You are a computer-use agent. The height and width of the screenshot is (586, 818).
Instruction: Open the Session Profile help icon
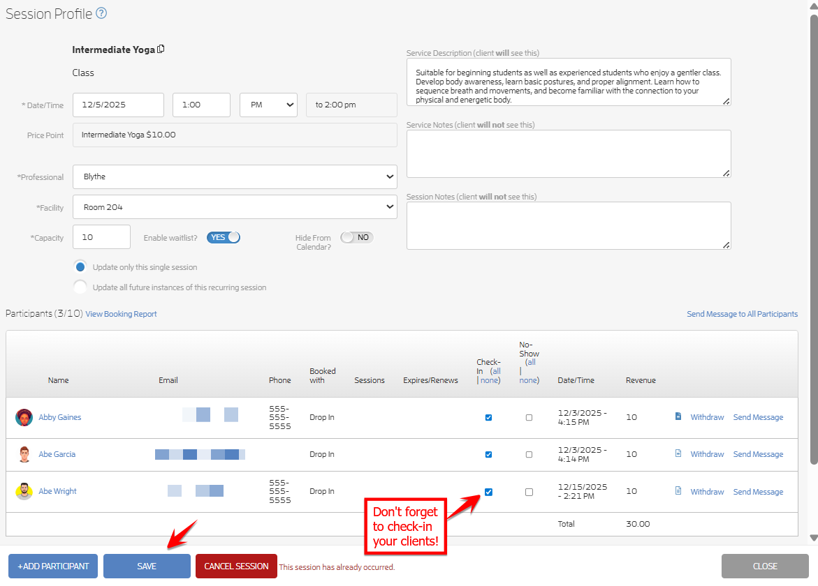click(102, 13)
